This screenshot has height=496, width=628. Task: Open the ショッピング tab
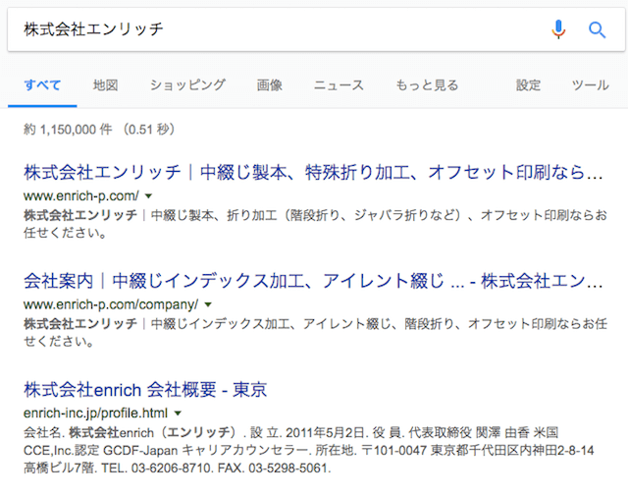pos(187,85)
